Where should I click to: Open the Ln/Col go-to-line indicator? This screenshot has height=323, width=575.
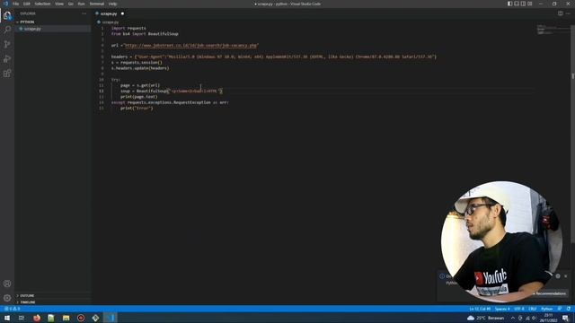[x=480, y=309]
